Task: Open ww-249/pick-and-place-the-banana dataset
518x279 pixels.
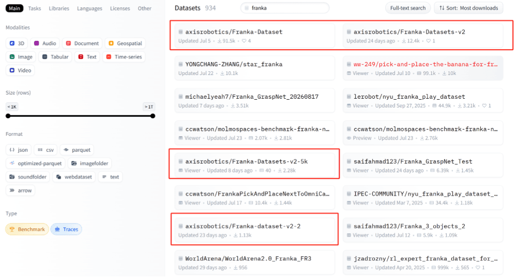Action: pyautogui.click(x=423, y=68)
